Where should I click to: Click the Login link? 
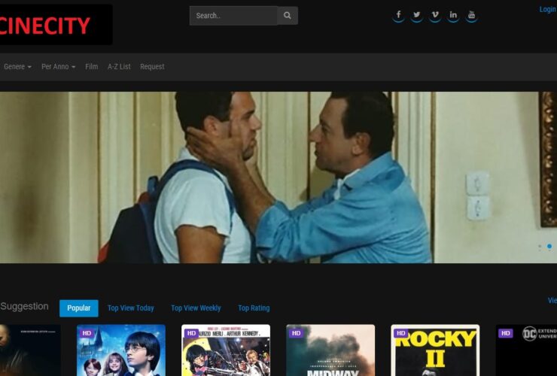coord(547,10)
